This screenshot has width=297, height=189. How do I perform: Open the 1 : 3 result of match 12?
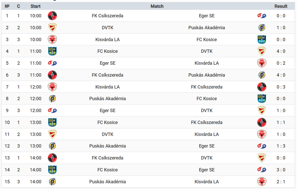pos(281,146)
